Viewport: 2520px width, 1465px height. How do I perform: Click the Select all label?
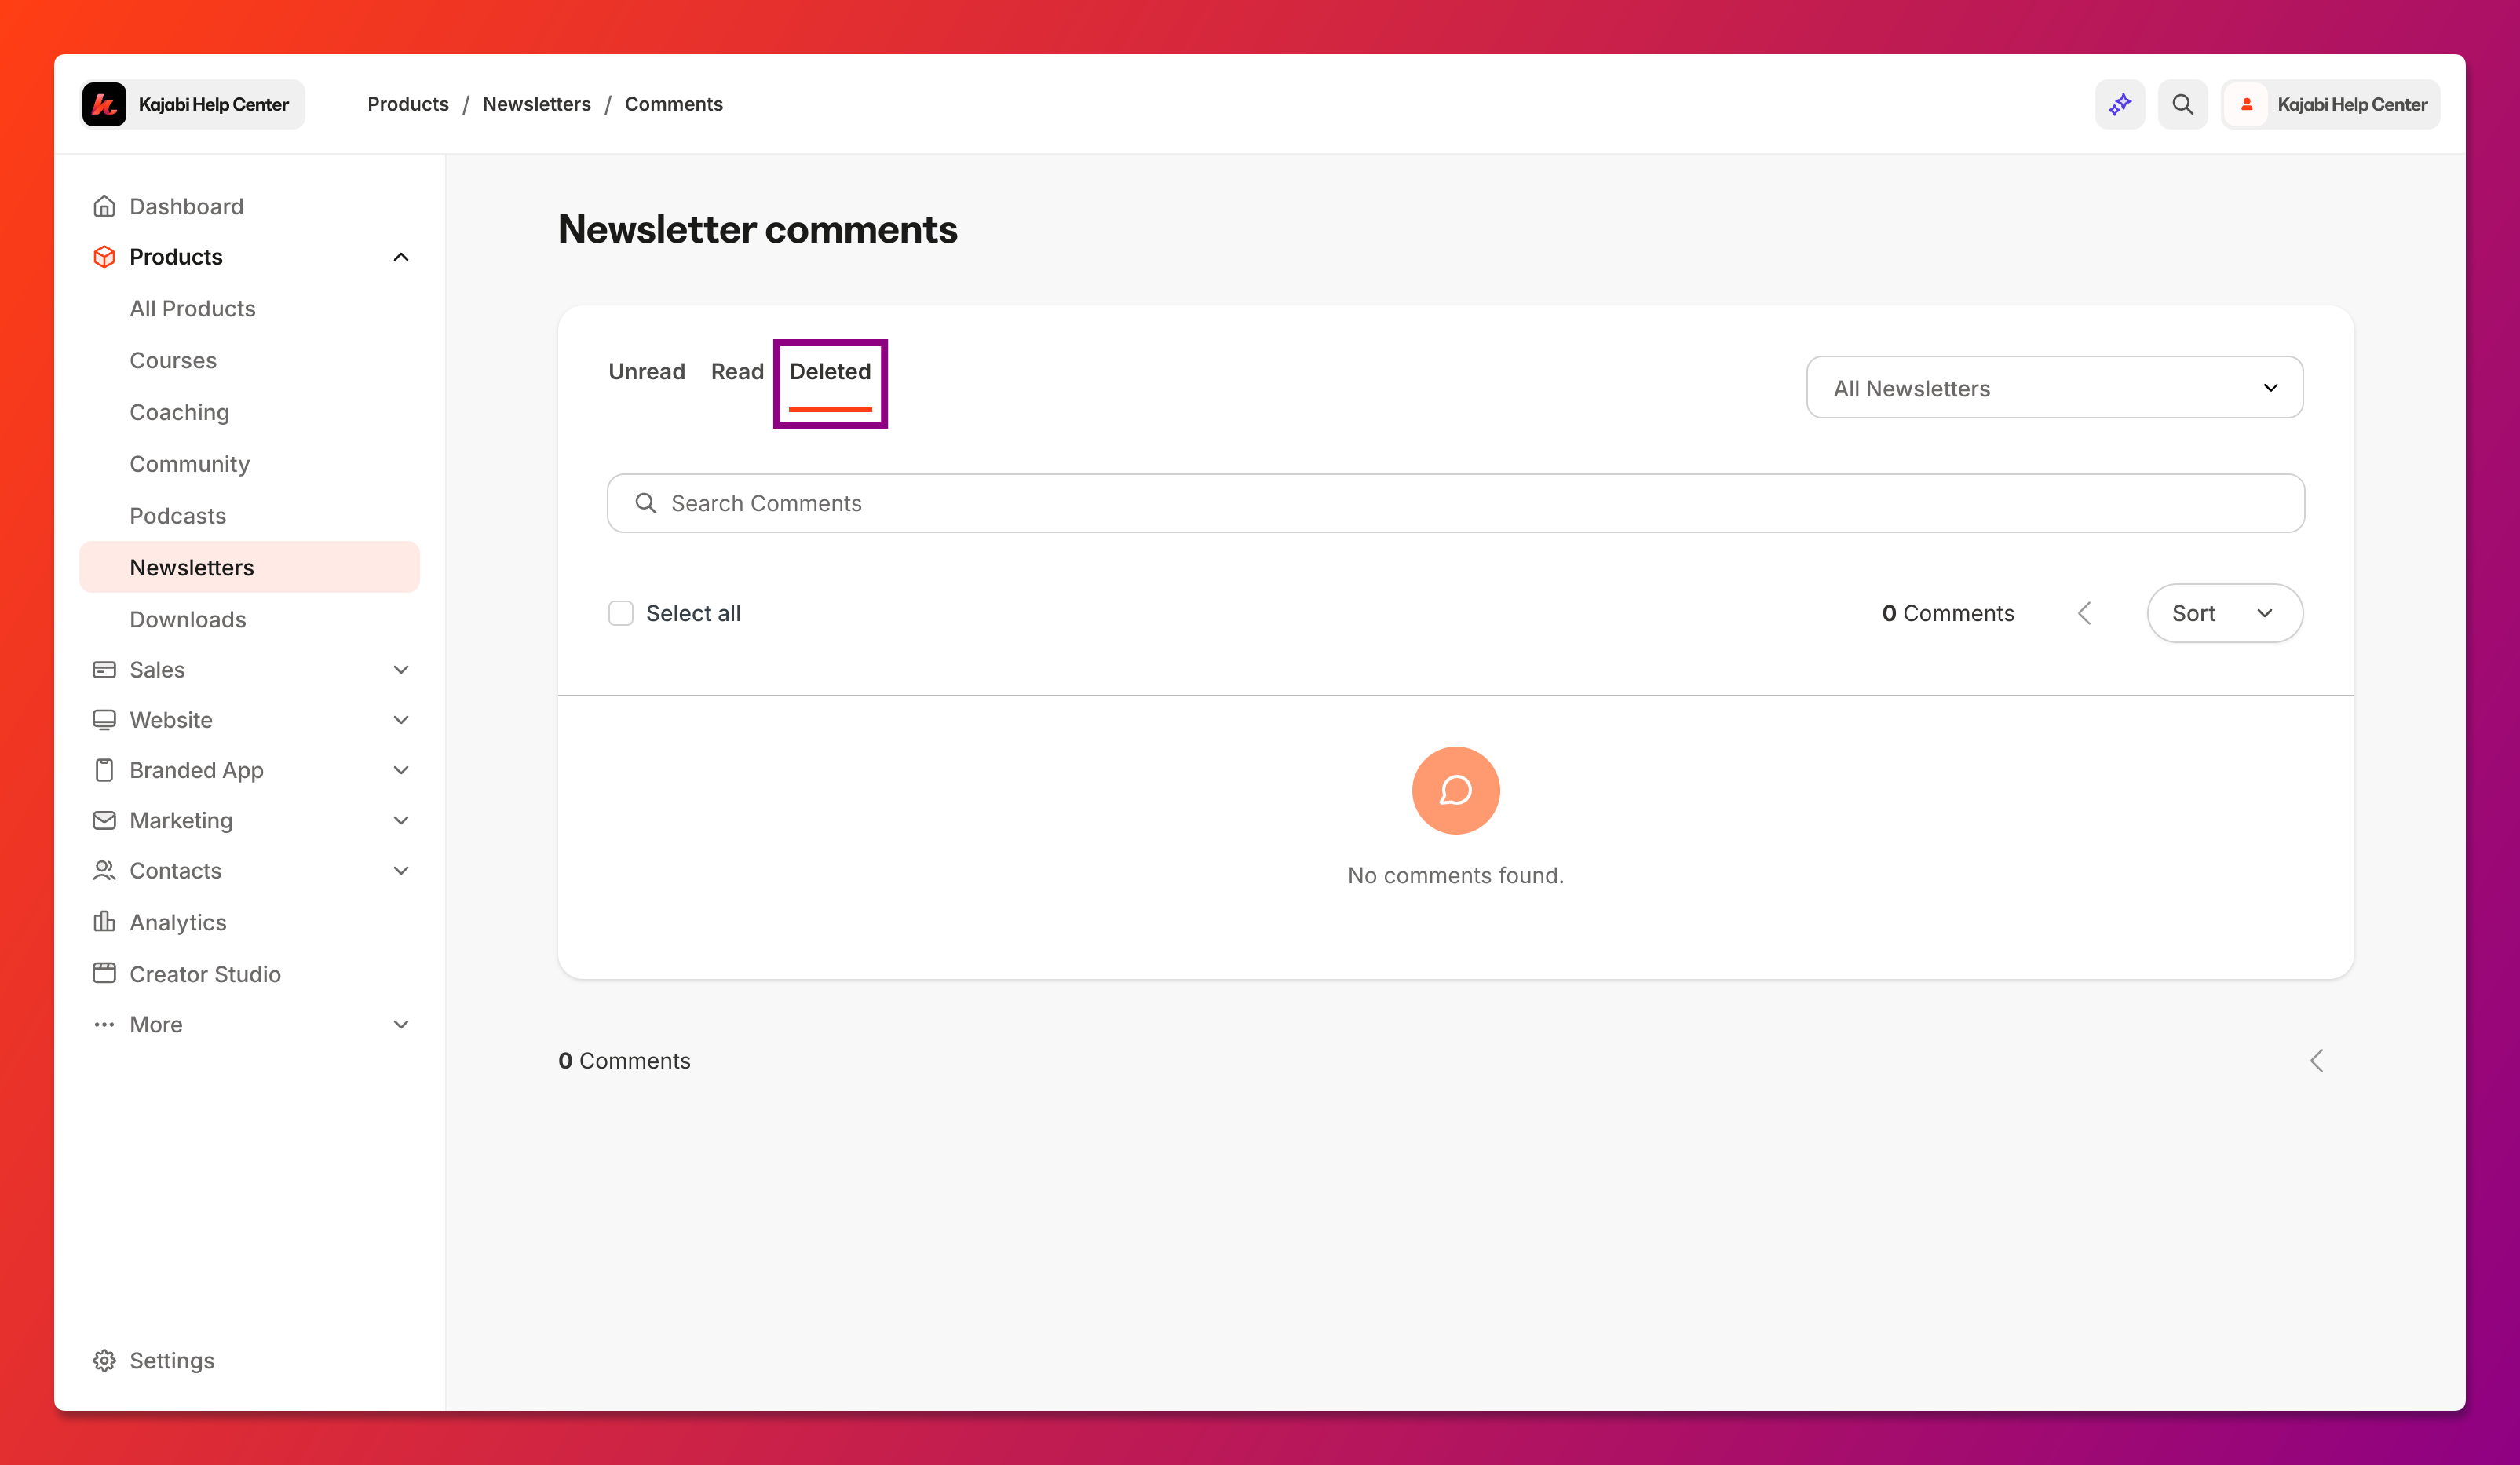[x=693, y=613]
